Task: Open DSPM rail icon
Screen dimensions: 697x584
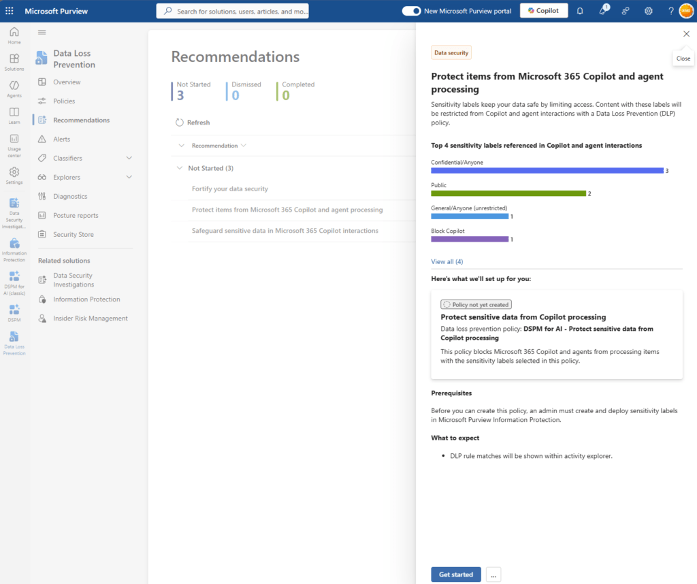Action: [x=14, y=313]
